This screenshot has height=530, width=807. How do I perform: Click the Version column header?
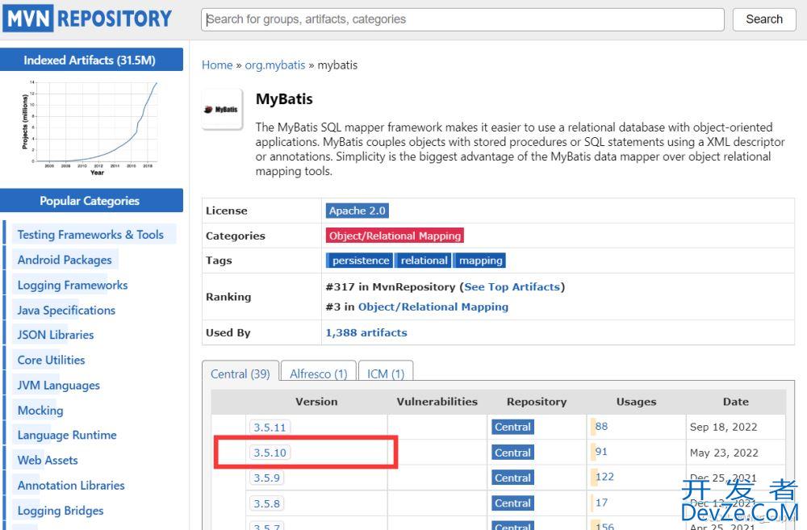316,402
